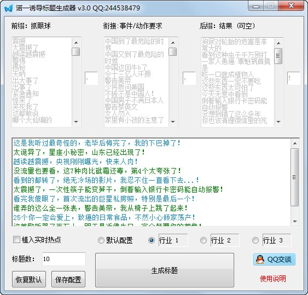The image size is (308, 295).
Task: Click the app logo icon in title bar
Action: 9,8
